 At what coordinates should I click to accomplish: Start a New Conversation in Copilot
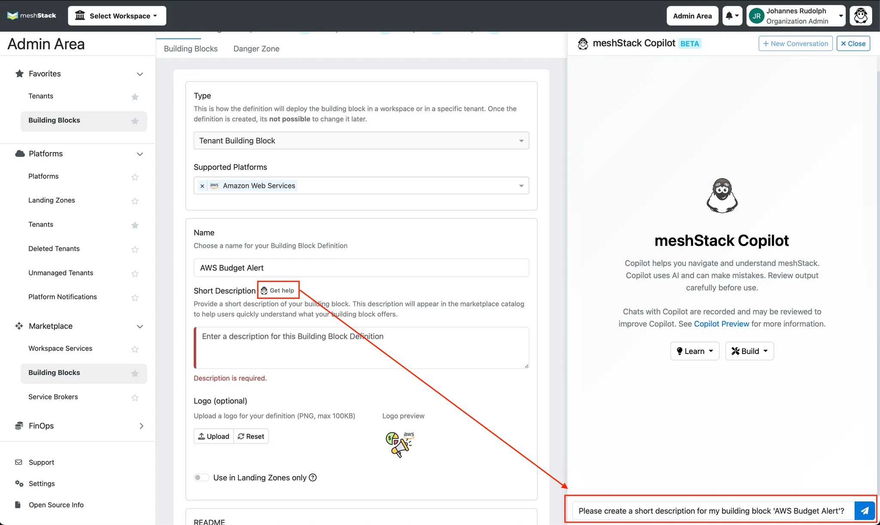click(x=795, y=43)
